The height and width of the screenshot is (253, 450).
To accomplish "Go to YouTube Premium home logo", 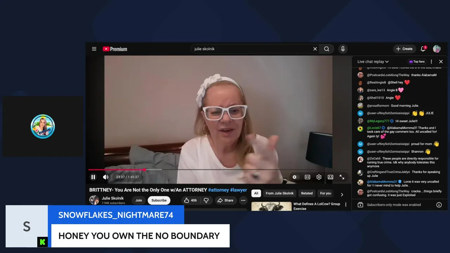I will point(115,49).
